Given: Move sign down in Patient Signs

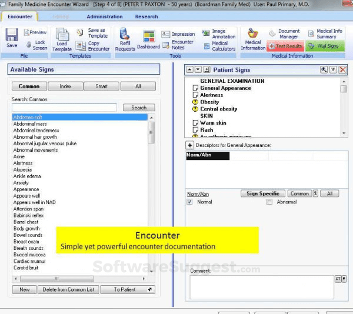Looking at the screenshot, I should pos(198,69).
